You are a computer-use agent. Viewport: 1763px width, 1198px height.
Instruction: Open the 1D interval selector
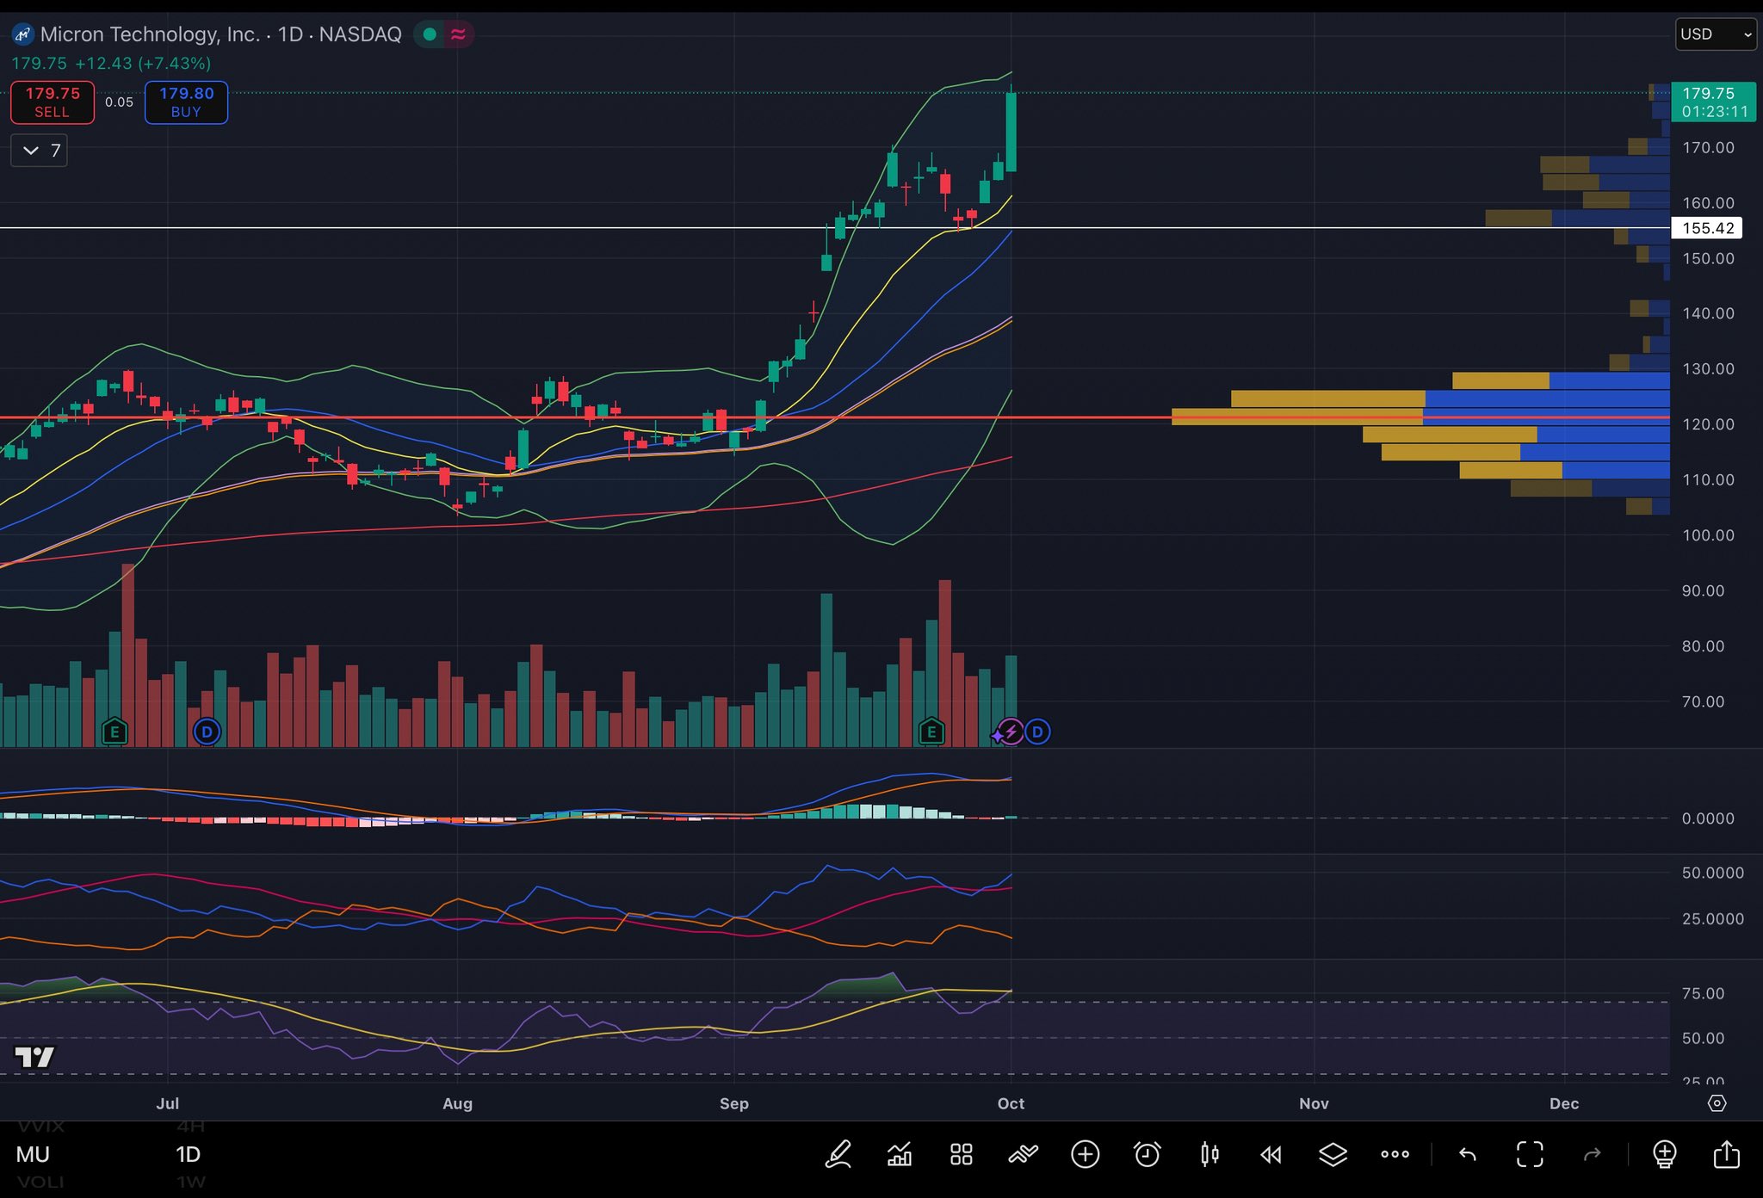pyautogui.click(x=188, y=1154)
